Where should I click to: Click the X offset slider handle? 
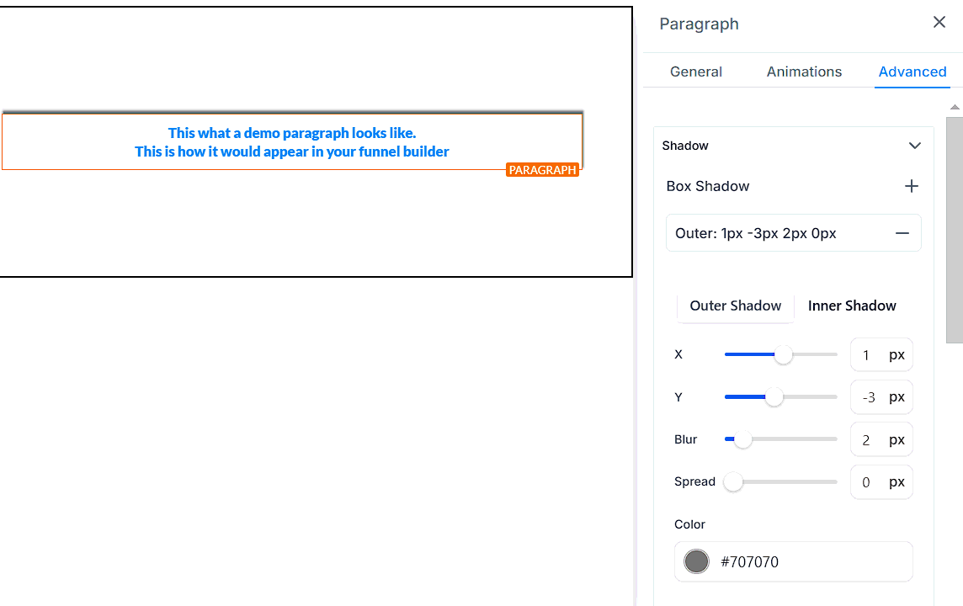click(x=784, y=354)
